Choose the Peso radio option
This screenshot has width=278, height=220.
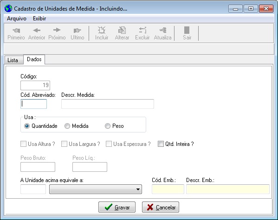click(108, 126)
